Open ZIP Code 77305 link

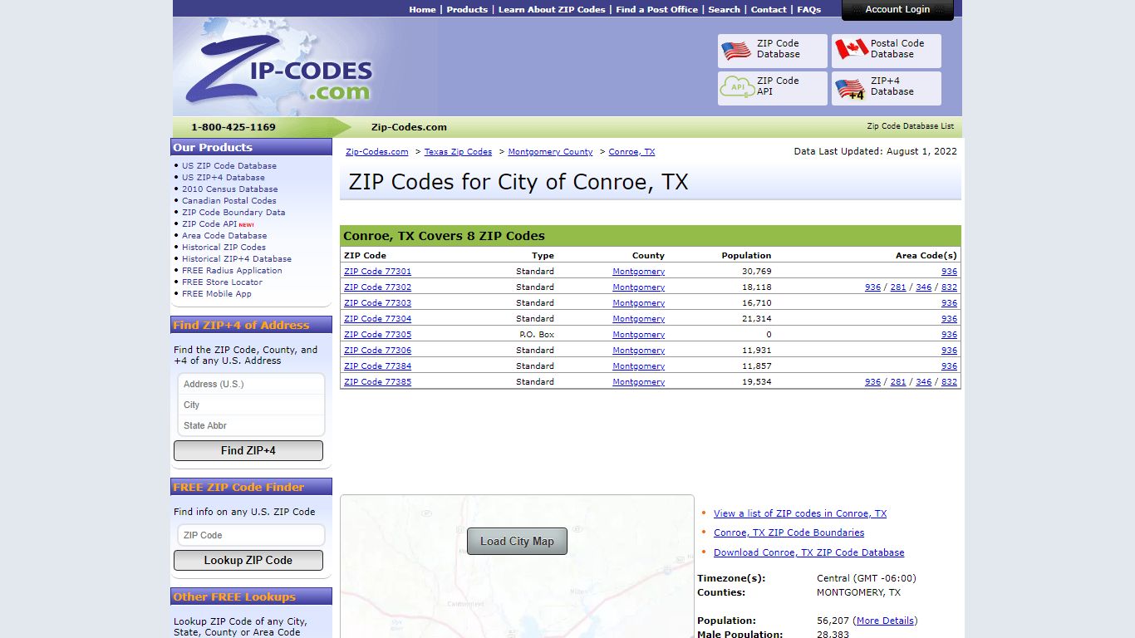377,335
